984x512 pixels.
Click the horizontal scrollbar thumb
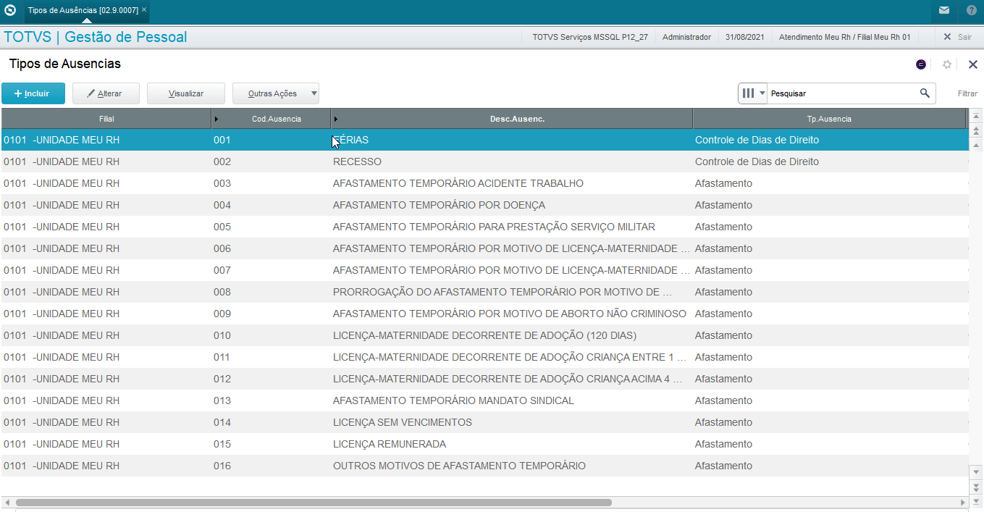tap(314, 502)
